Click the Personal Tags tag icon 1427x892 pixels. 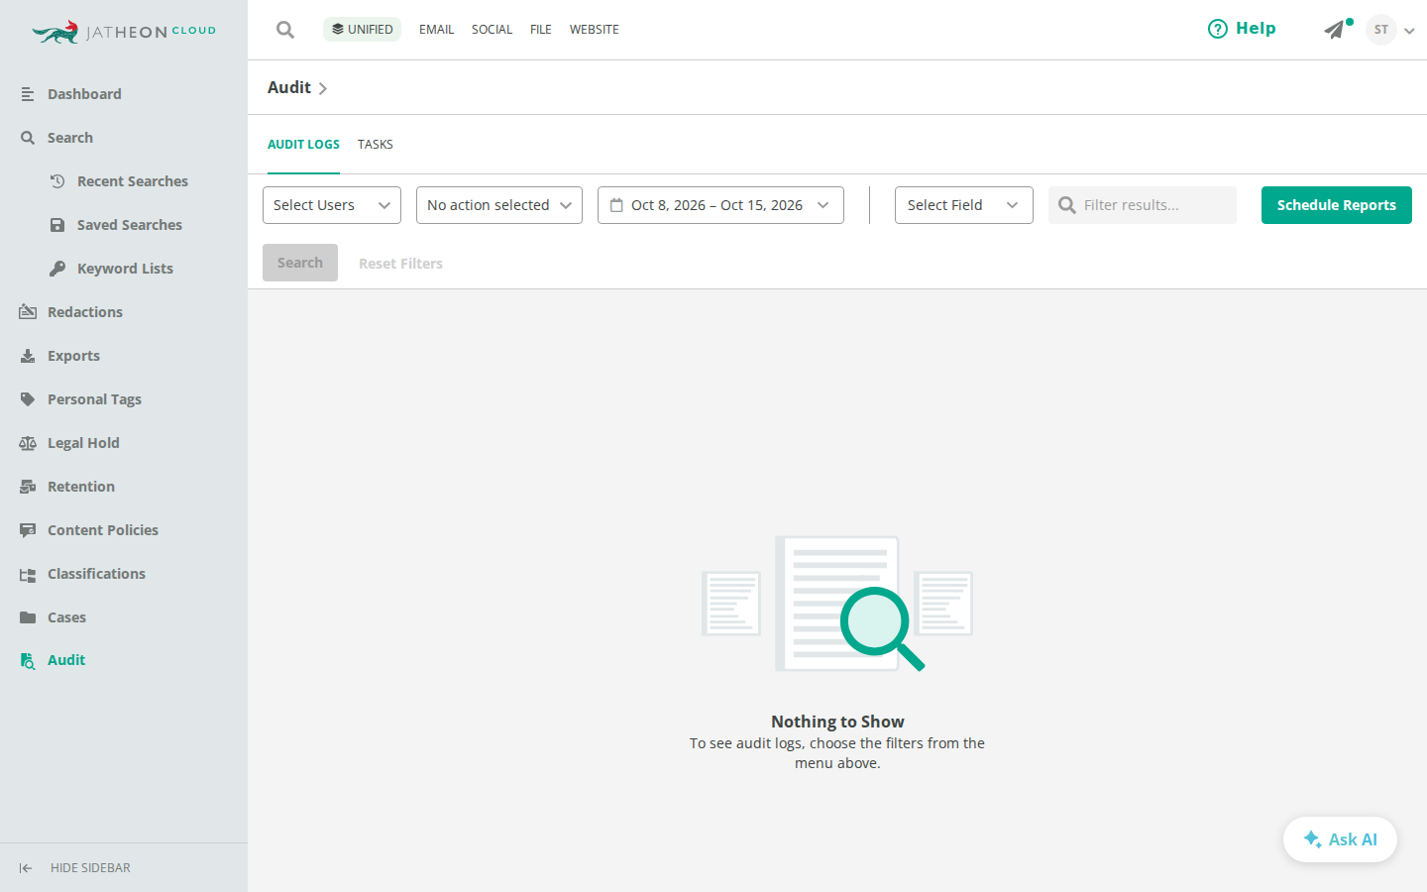click(x=28, y=399)
